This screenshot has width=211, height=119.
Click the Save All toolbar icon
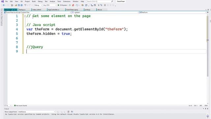pos(21,5)
